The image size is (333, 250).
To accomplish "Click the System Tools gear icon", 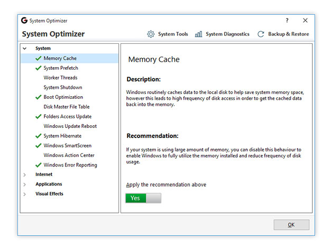I will tap(151, 34).
